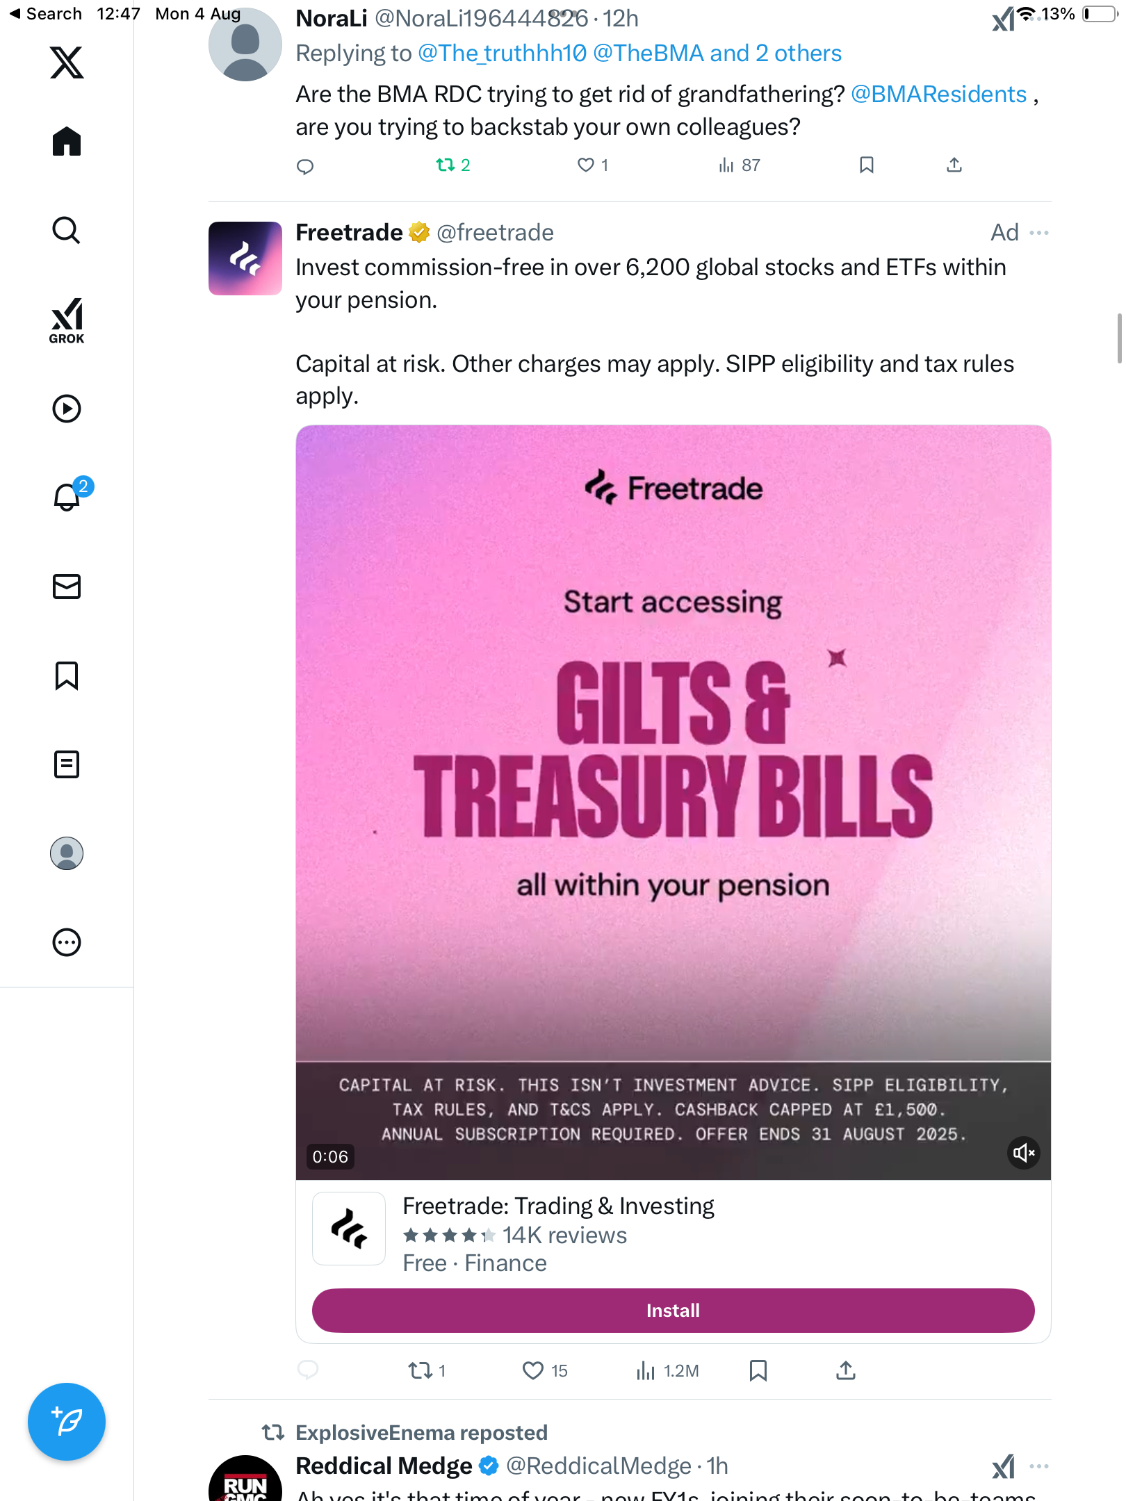Open more options on Reddical Medge post
Image resolution: width=1126 pixels, height=1501 pixels.
tap(1039, 1466)
